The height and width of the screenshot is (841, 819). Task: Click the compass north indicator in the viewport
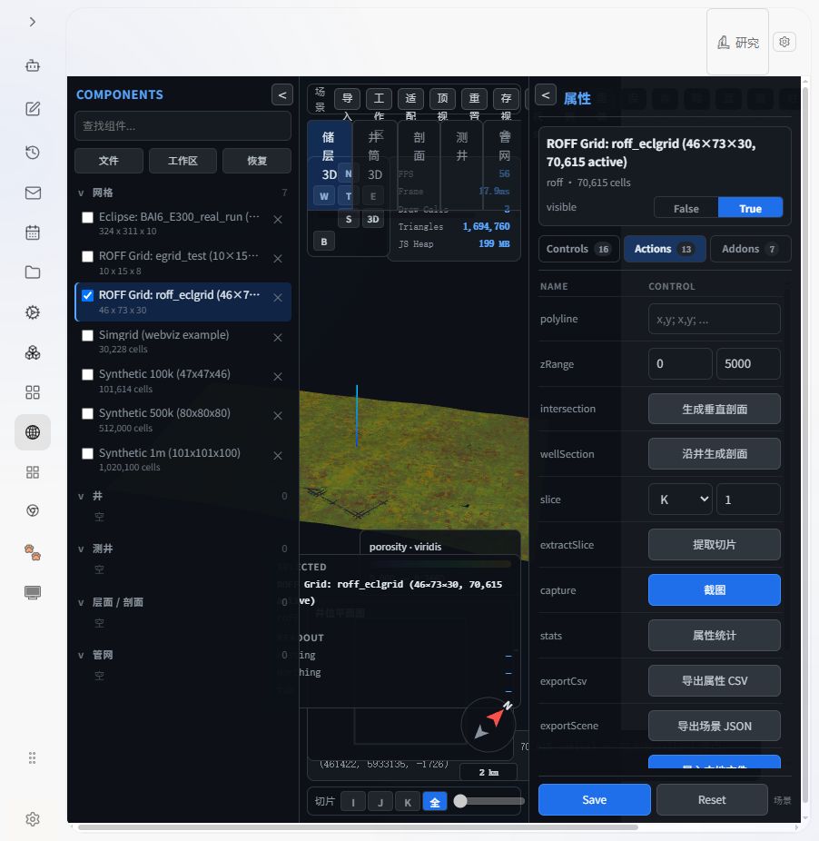(488, 724)
